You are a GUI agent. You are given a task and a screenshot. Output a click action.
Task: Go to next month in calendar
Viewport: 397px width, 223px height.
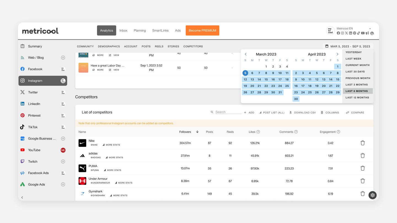tap(337, 54)
